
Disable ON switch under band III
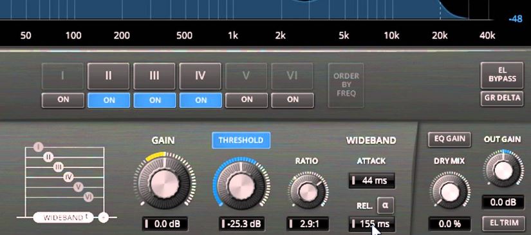(x=154, y=100)
